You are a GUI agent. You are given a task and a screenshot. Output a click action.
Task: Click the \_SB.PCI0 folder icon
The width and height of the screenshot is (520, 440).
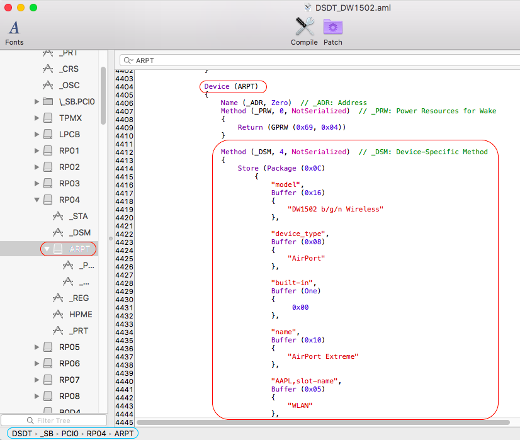47,101
